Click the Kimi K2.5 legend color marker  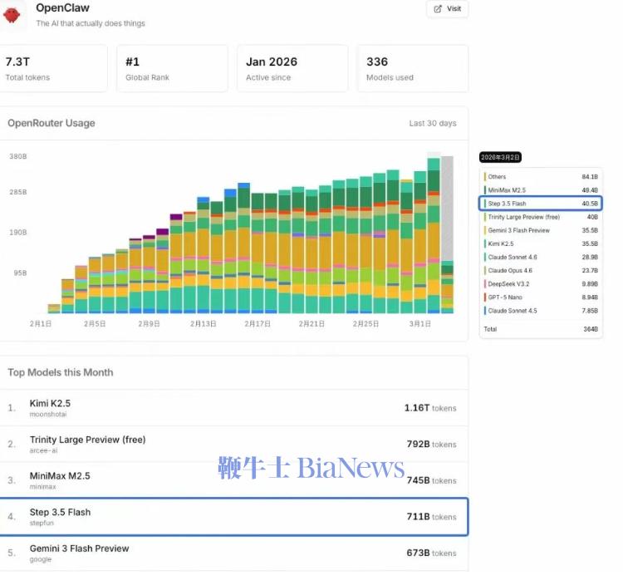click(x=485, y=243)
